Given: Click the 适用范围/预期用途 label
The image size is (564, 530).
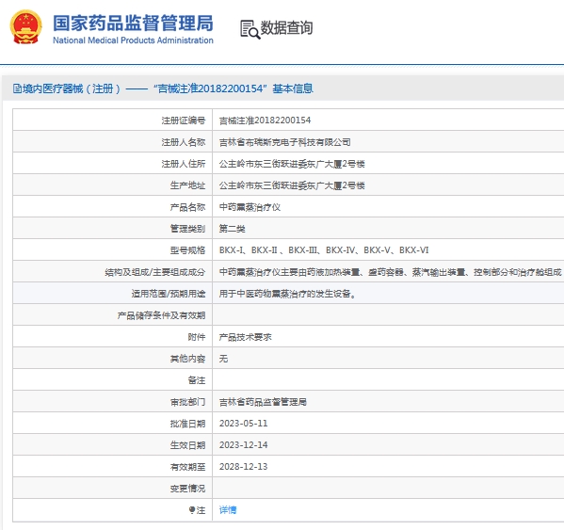Looking at the screenshot, I should click(169, 294).
